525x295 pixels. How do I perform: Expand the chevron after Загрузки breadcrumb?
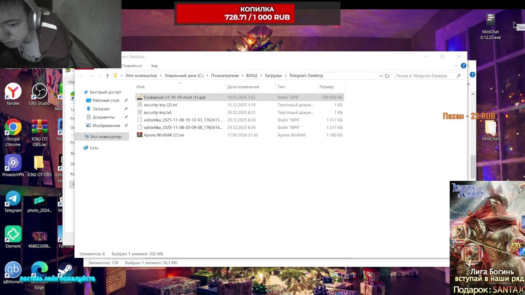pyautogui.click(x=285, y=76)
